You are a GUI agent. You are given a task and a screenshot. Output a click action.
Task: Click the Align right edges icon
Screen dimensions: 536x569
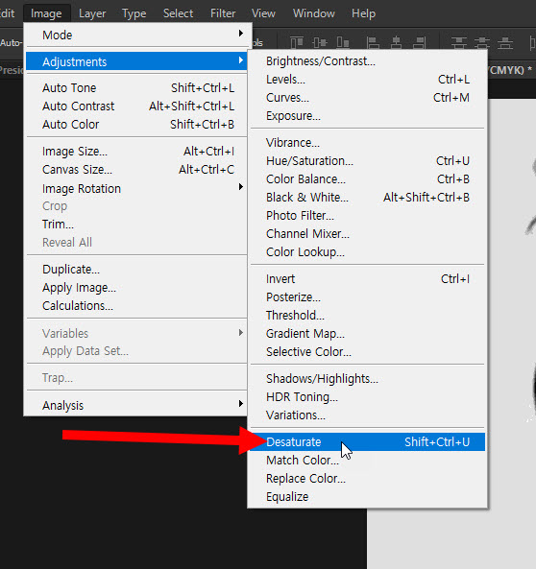[x=419, y=42]
